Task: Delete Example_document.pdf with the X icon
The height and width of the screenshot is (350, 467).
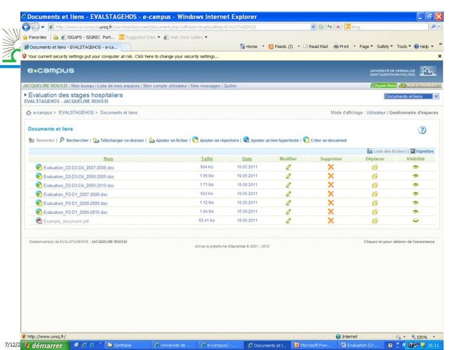Action: coord(331,221)
